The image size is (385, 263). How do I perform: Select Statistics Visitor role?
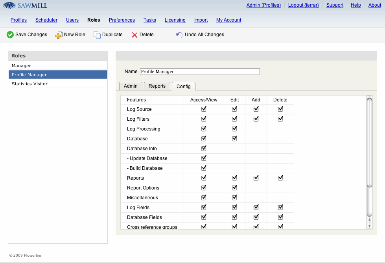pos(29,84)
